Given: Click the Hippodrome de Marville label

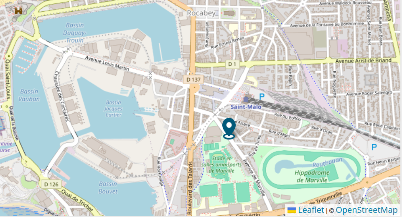Looking at the screenshot, I should coord(312,176).
